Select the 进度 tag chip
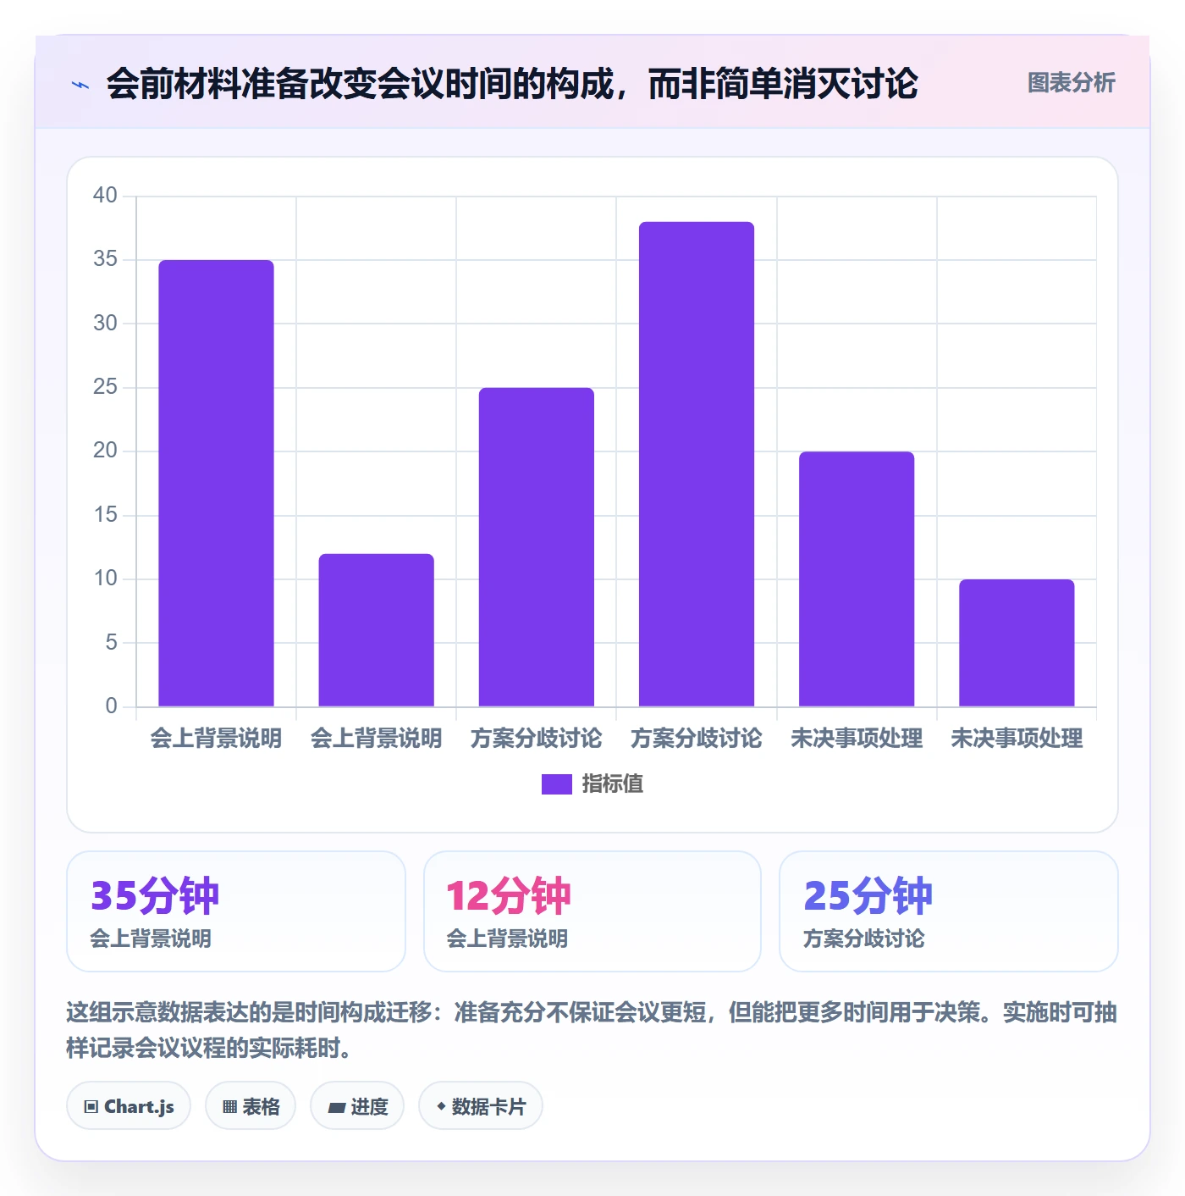The height and width of the screenshot is (1196, 1185). (x=357, y=1106)
